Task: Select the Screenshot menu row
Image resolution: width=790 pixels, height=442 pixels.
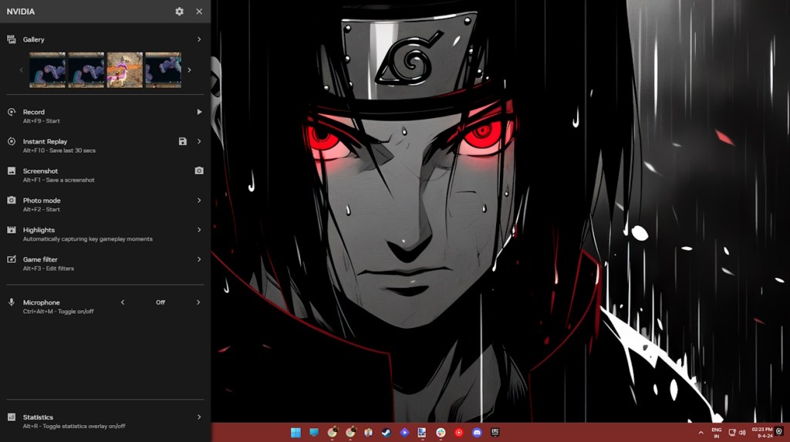Action: (x=105, y=175)
